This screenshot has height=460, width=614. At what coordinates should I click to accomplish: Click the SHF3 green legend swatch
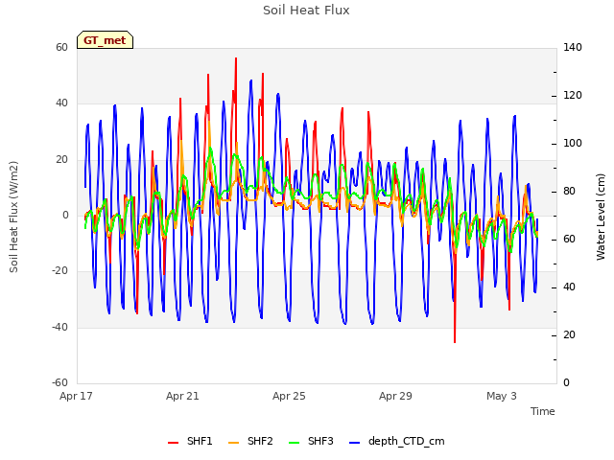[294, 443]
